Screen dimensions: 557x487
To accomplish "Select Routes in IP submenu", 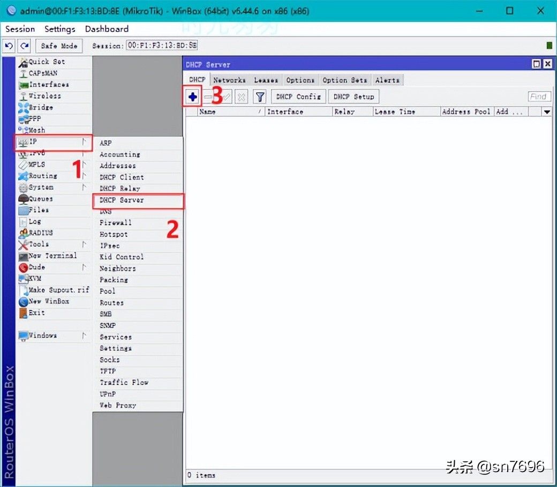I will coord(138,302).
